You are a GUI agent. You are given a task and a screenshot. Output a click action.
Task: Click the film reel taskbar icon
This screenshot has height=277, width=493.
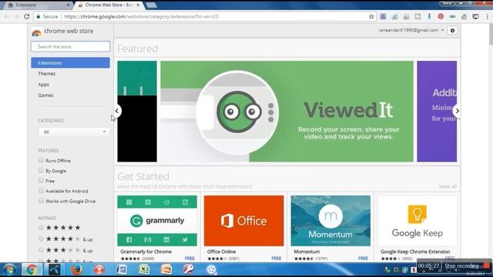211,269
